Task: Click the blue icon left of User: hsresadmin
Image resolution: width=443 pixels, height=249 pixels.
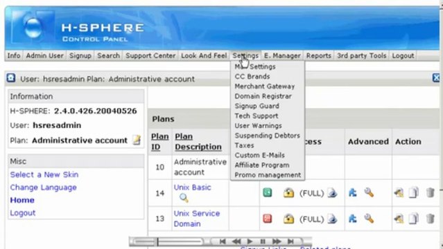Action: [x=11, y=78]
